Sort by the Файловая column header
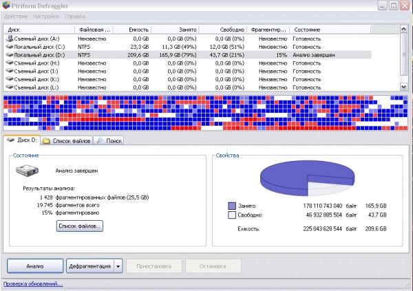 coord(94,30)
